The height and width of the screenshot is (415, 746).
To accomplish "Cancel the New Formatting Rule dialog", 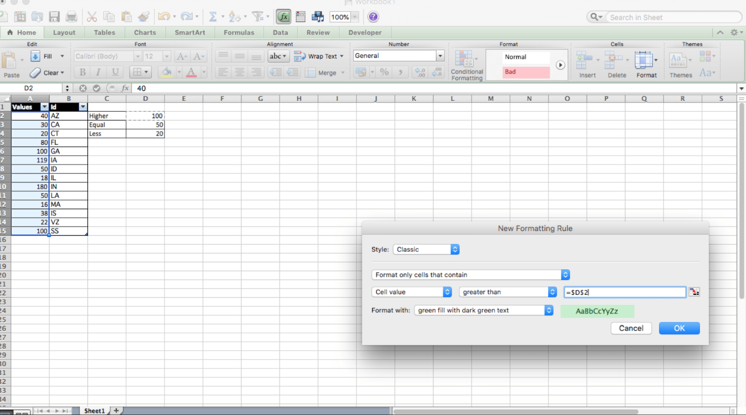I will [x=631, y=328].
